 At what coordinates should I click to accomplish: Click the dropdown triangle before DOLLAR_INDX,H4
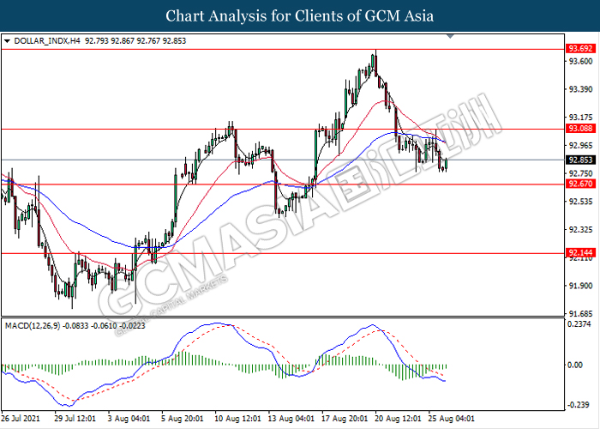(7, 40)
